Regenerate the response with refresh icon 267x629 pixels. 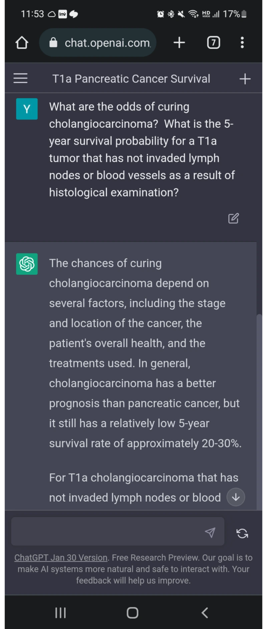click(x=242, y=533)
